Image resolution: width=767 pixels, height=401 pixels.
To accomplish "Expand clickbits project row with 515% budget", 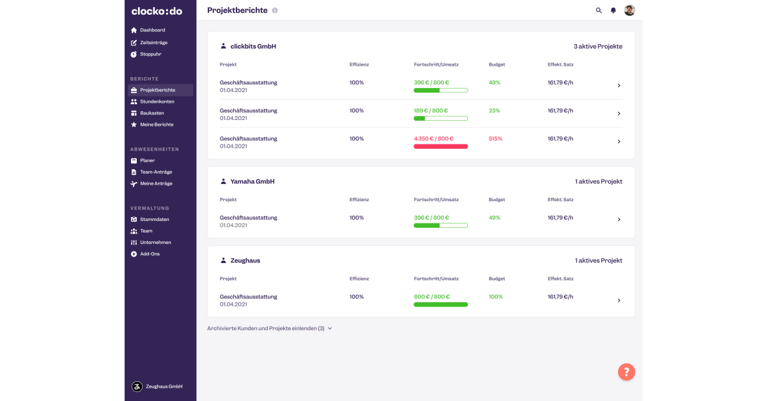I will 619,142.
